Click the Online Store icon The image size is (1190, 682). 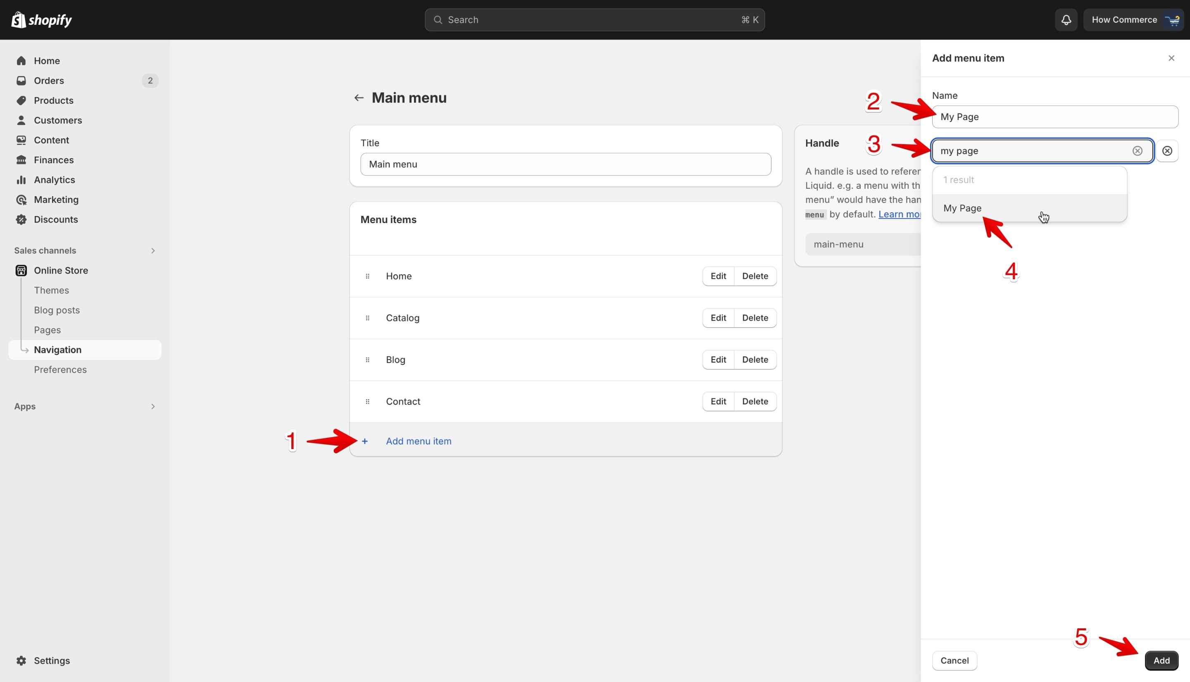21,270
